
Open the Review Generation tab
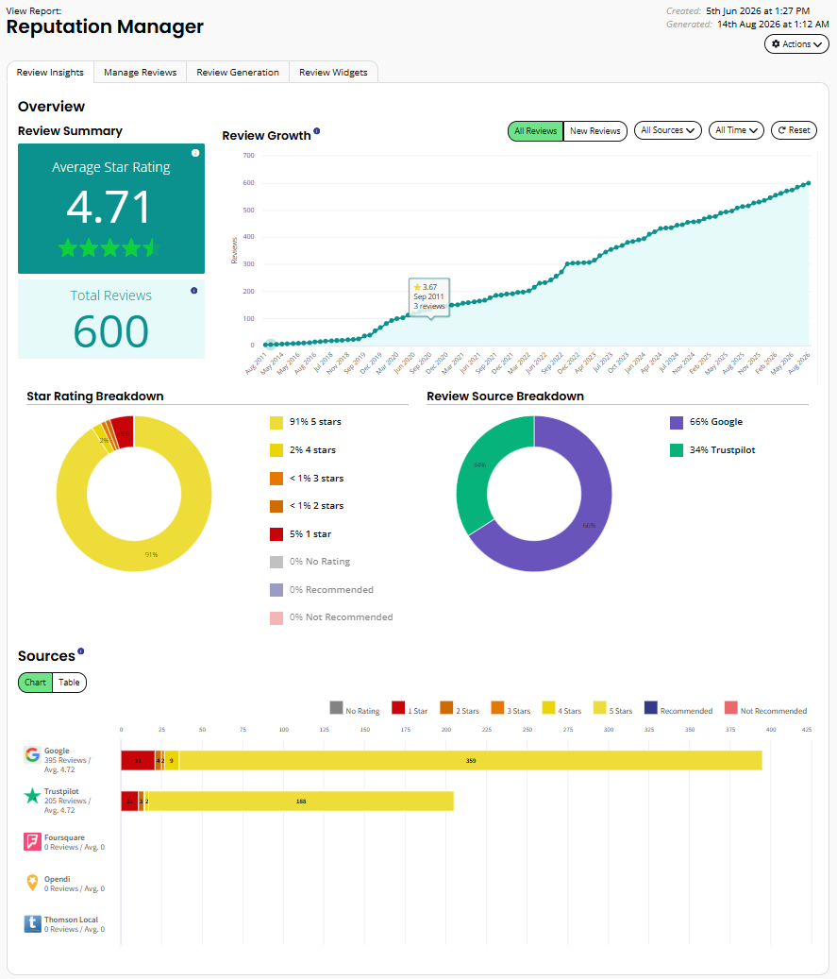[x=238, y=73]
